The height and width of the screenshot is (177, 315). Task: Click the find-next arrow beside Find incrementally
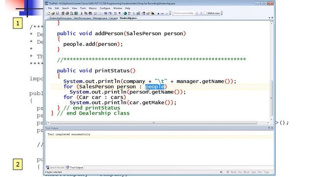[x=197, y=13]
